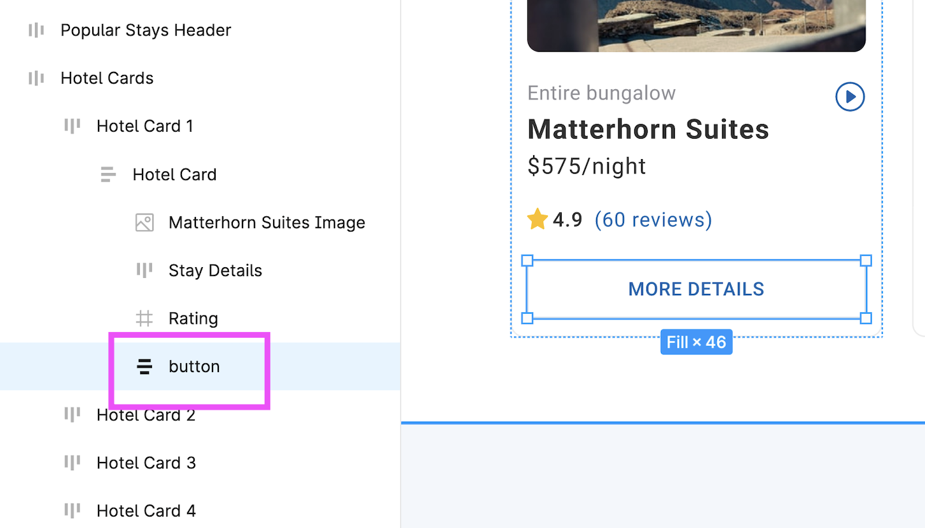Select the Stay Details layer
The height and width of the screenshot is (528, 925).
[x=215, y=270]
